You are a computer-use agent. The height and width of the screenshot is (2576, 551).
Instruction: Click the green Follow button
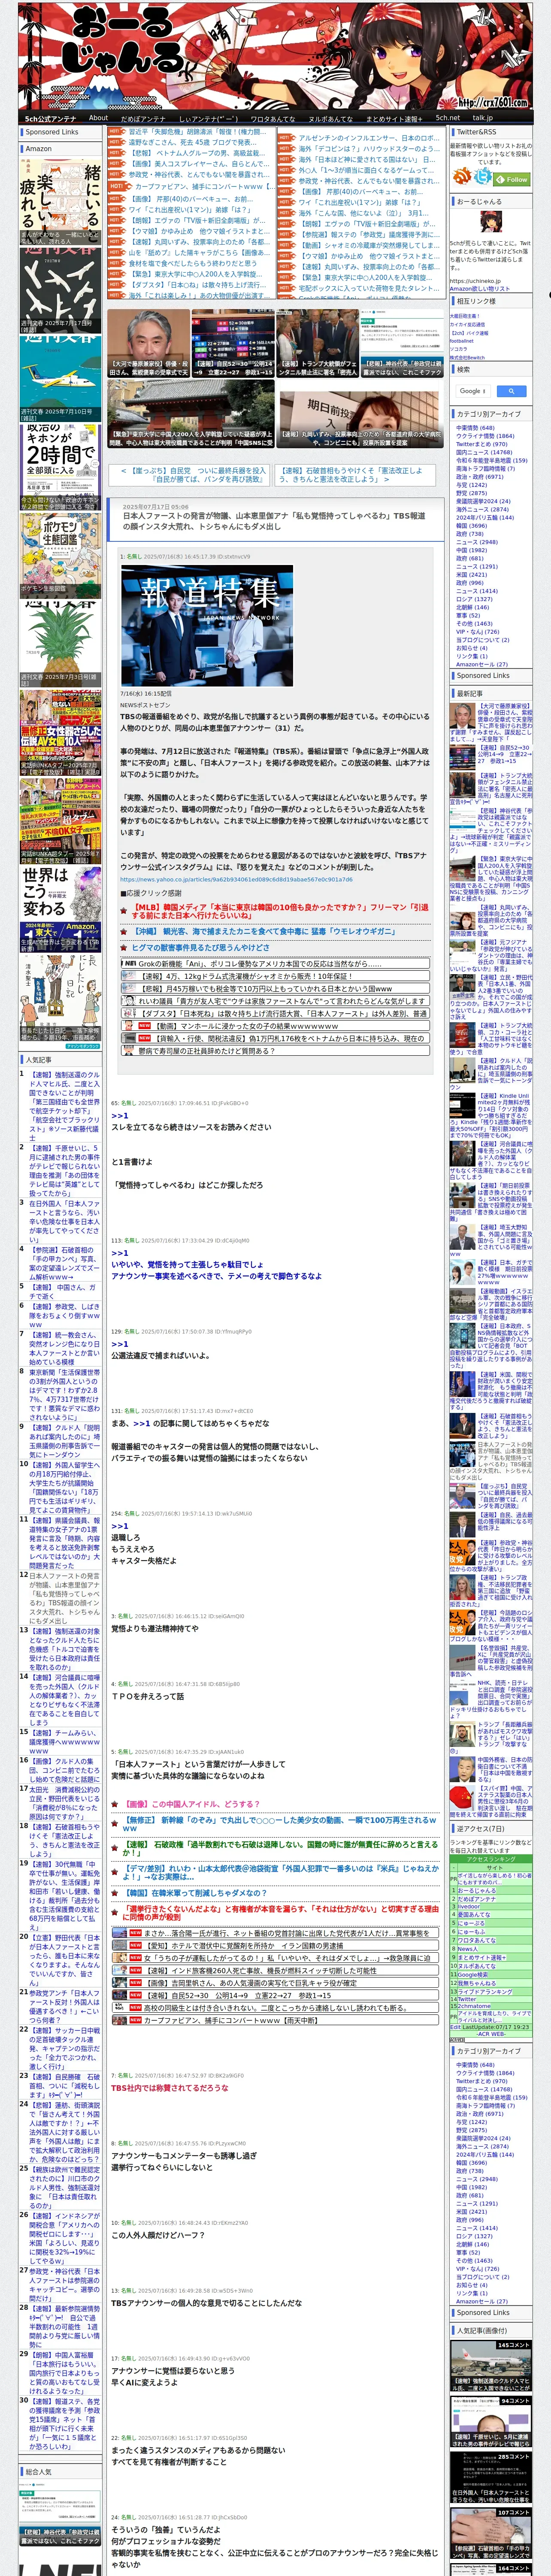[x=513, y=179]
